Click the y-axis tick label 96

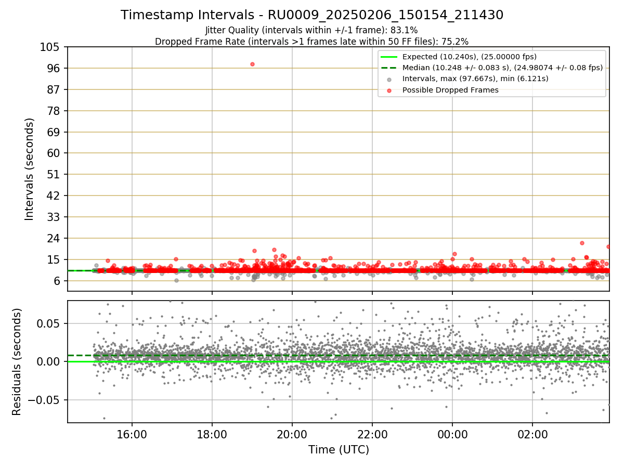(54, 68)
